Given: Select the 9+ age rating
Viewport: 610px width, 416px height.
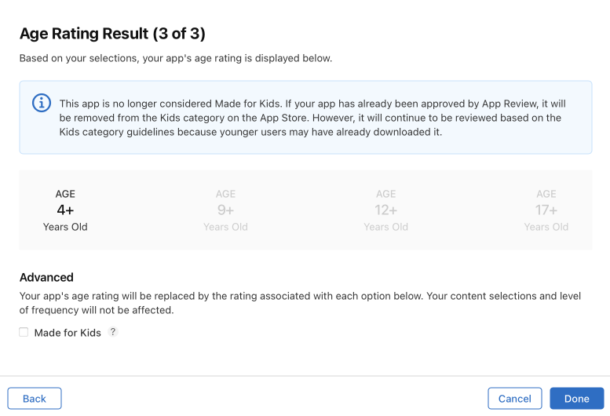Looking at the screenshot, I should tap(225, 210).
